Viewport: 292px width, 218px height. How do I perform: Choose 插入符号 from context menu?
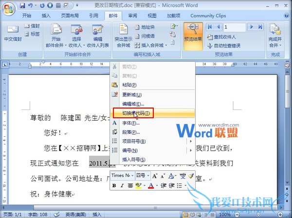(153, 160)
